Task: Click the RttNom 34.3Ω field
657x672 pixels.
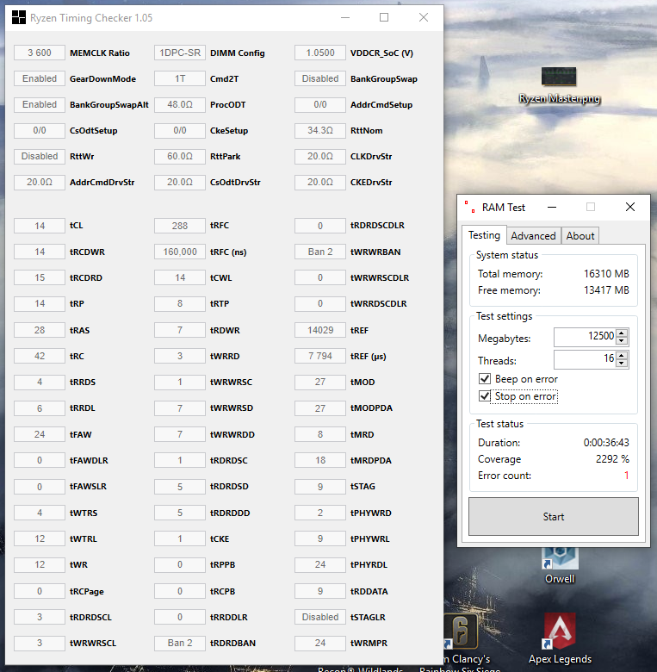Action: pos(320,130)
